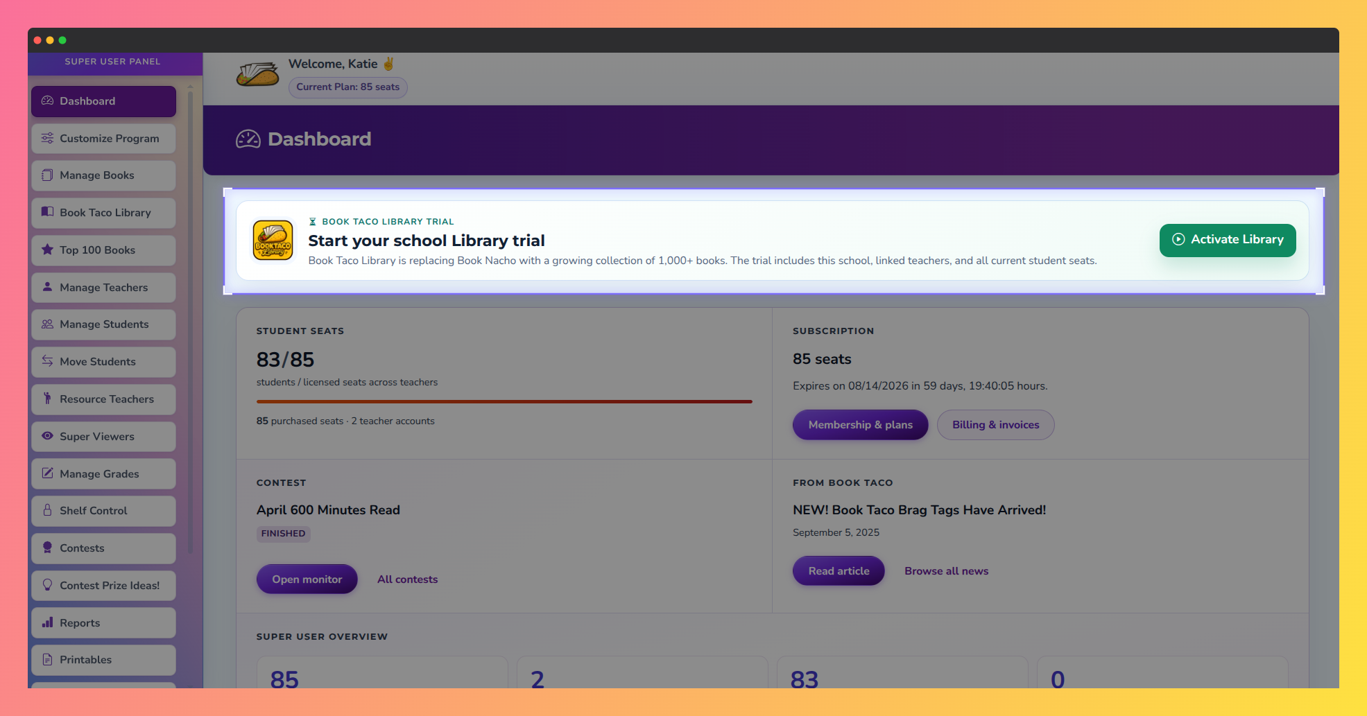Click the Move Students arrows icon

pyautogui.click(x=47, y=361)
